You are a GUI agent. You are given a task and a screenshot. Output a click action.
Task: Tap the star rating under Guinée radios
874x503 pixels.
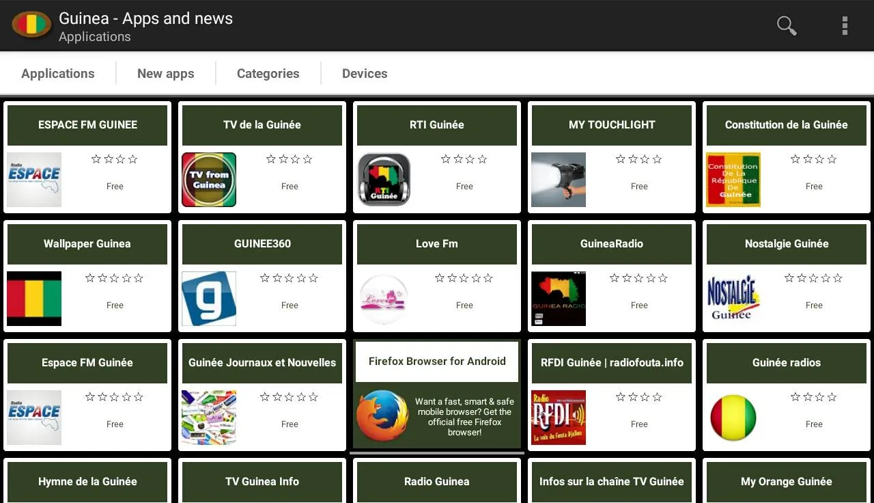point(814,397)
